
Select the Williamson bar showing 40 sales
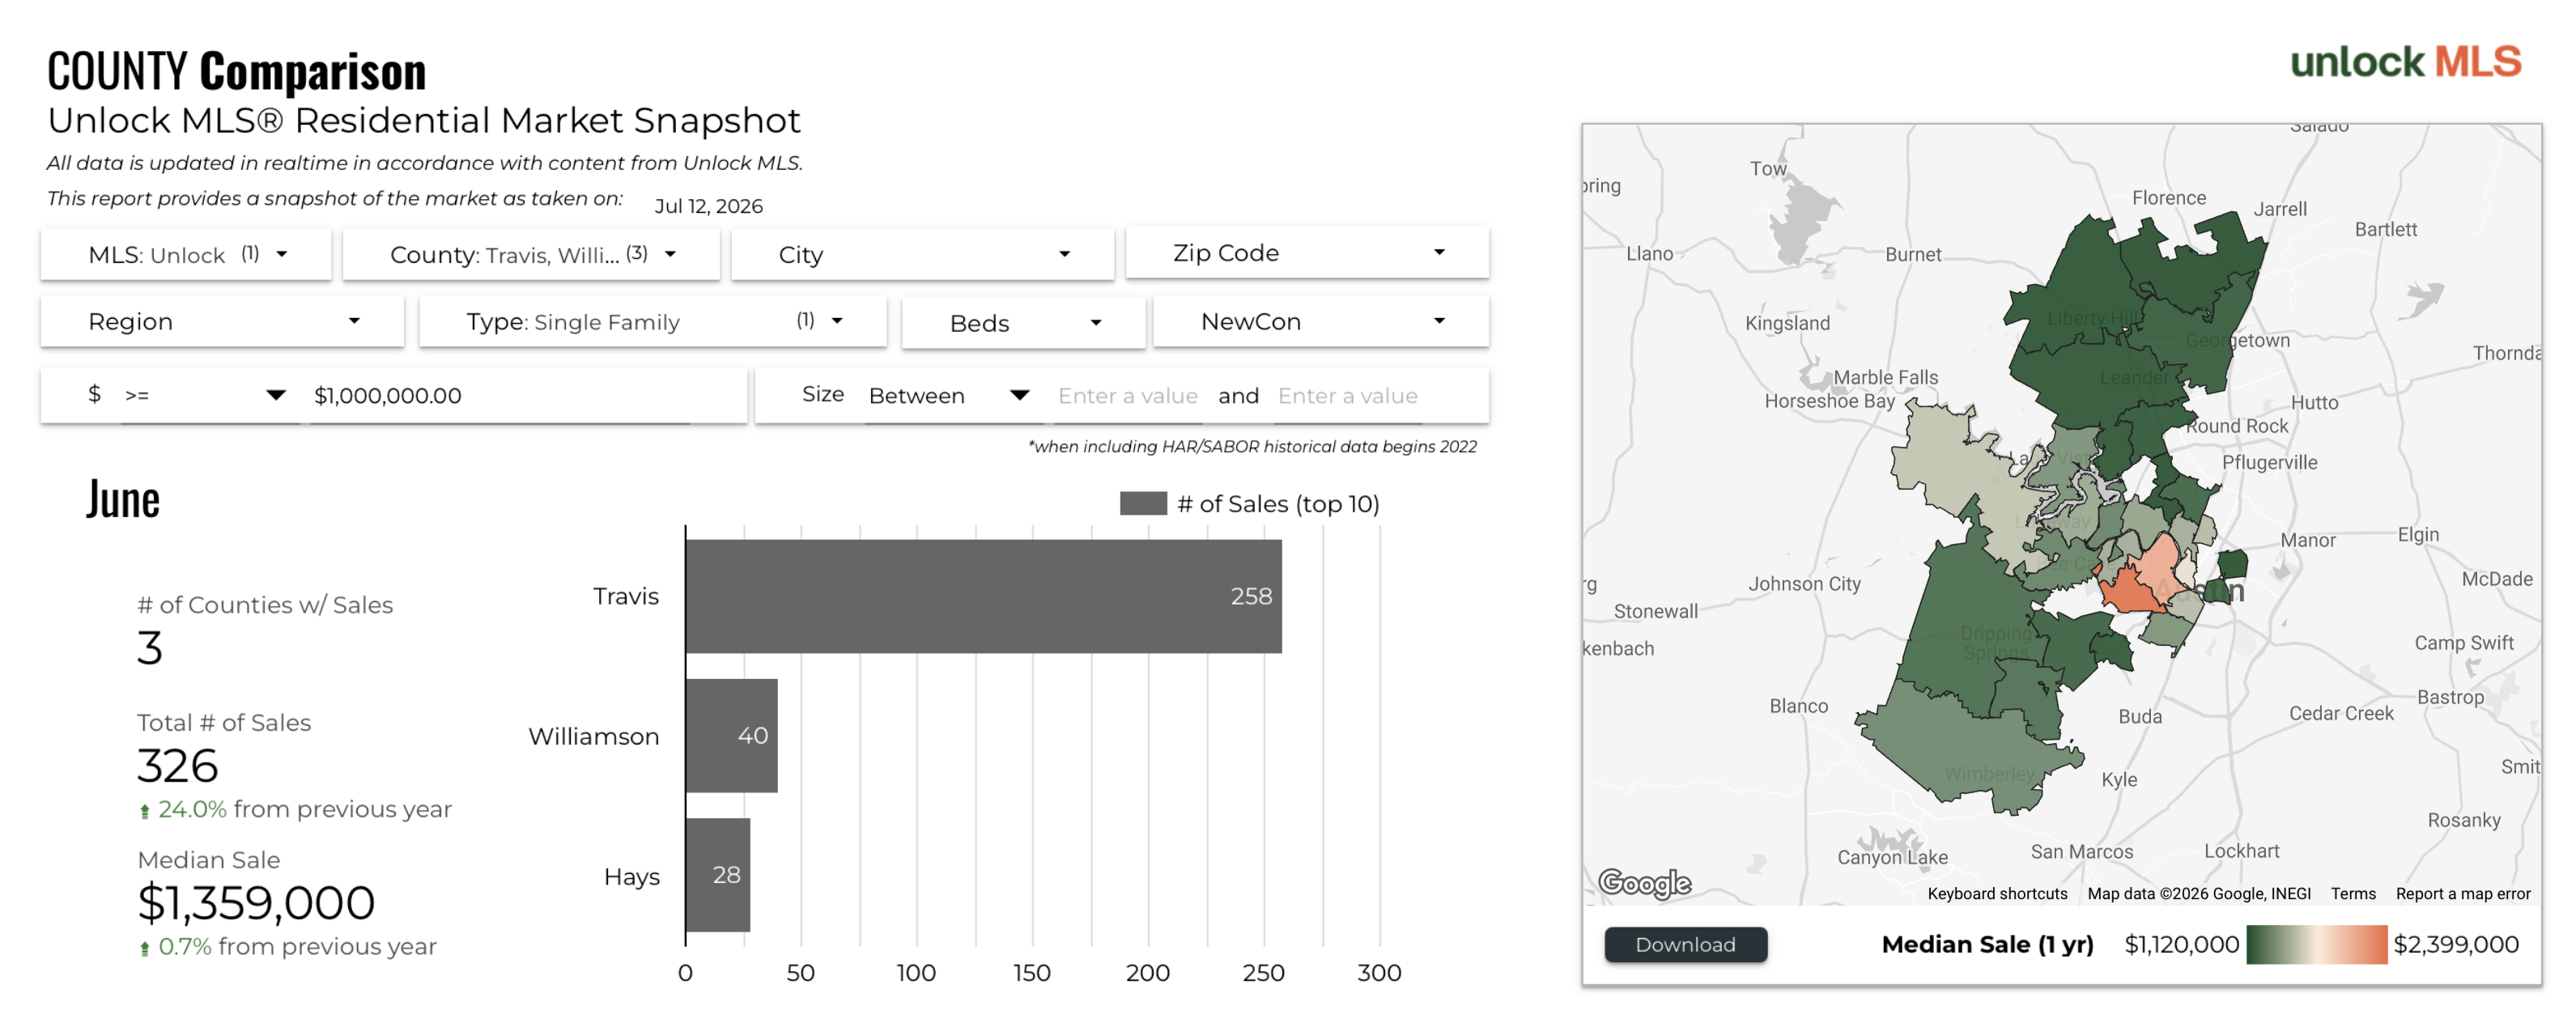[x=731, y=735]
